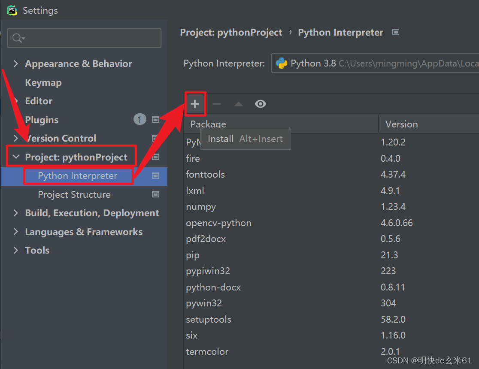Expand the Appearance & Behavior section
The height and width of the screenshot is (369, 479).
coord(16,64)
